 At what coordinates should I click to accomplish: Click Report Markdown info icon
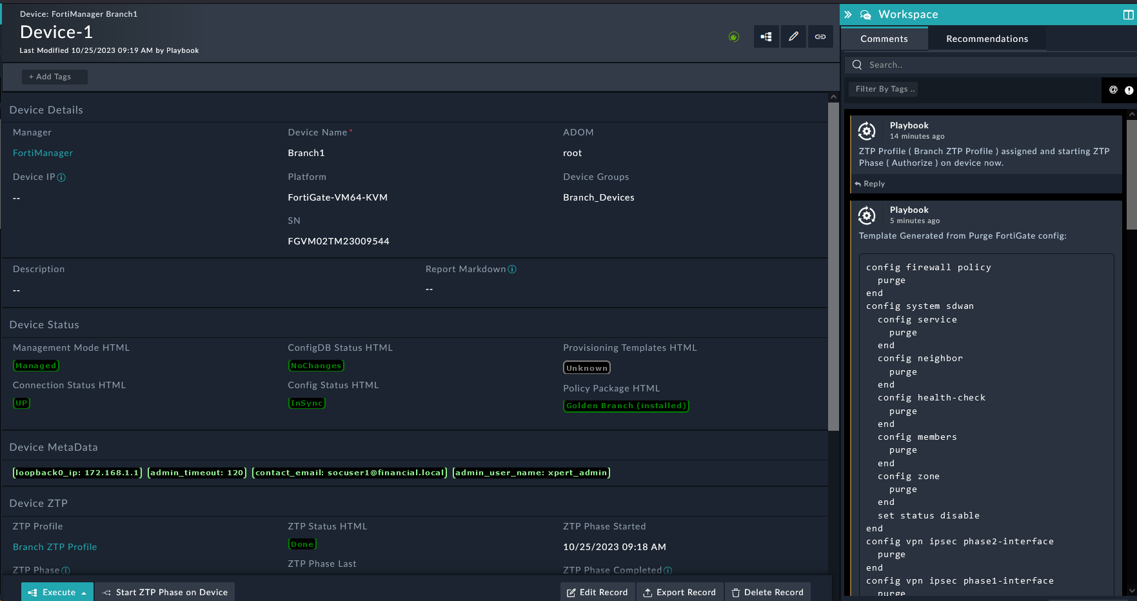[512, 269]
